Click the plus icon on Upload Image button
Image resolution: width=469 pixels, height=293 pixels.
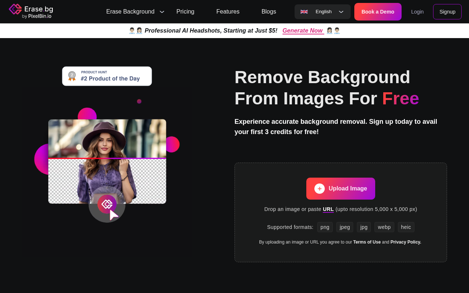(x=320, y=188)
